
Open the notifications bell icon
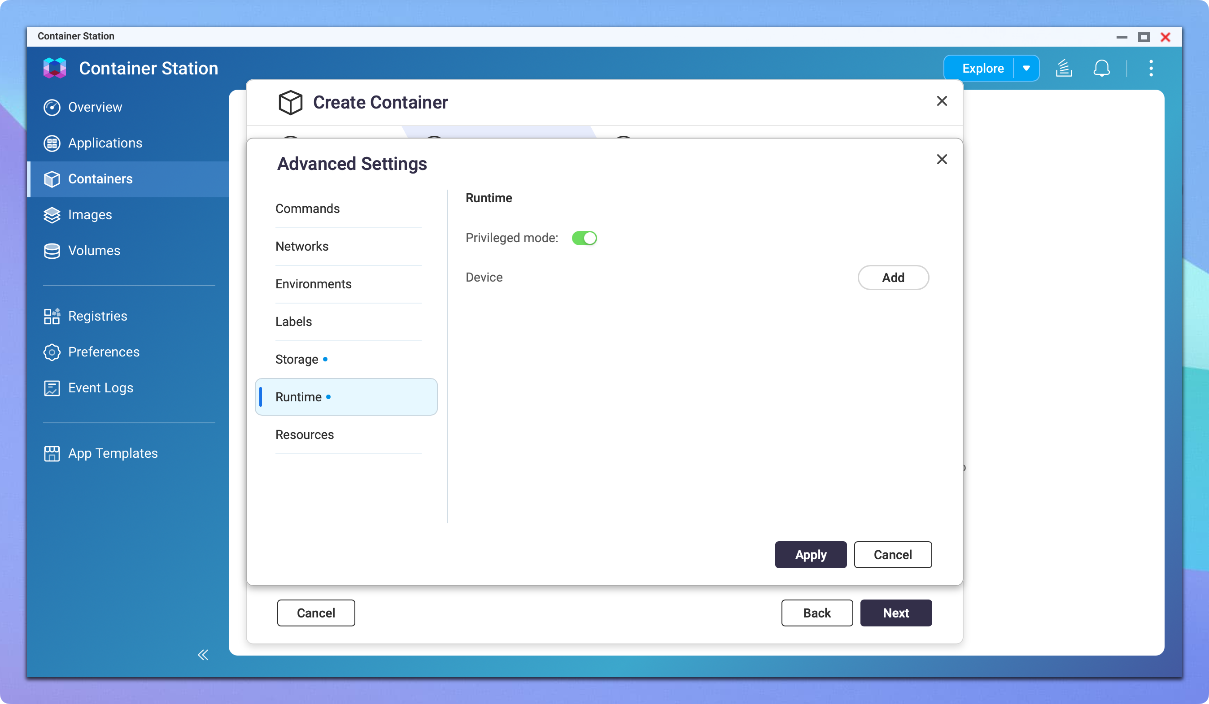(x=1102, y=68)
